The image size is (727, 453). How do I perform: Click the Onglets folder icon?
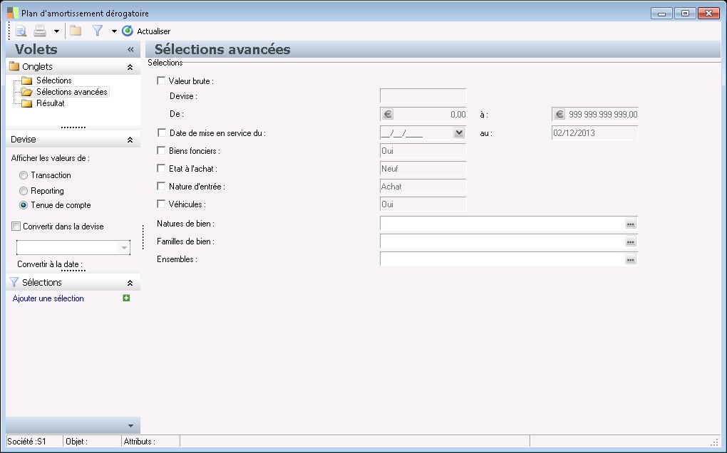tap(14, 66)
